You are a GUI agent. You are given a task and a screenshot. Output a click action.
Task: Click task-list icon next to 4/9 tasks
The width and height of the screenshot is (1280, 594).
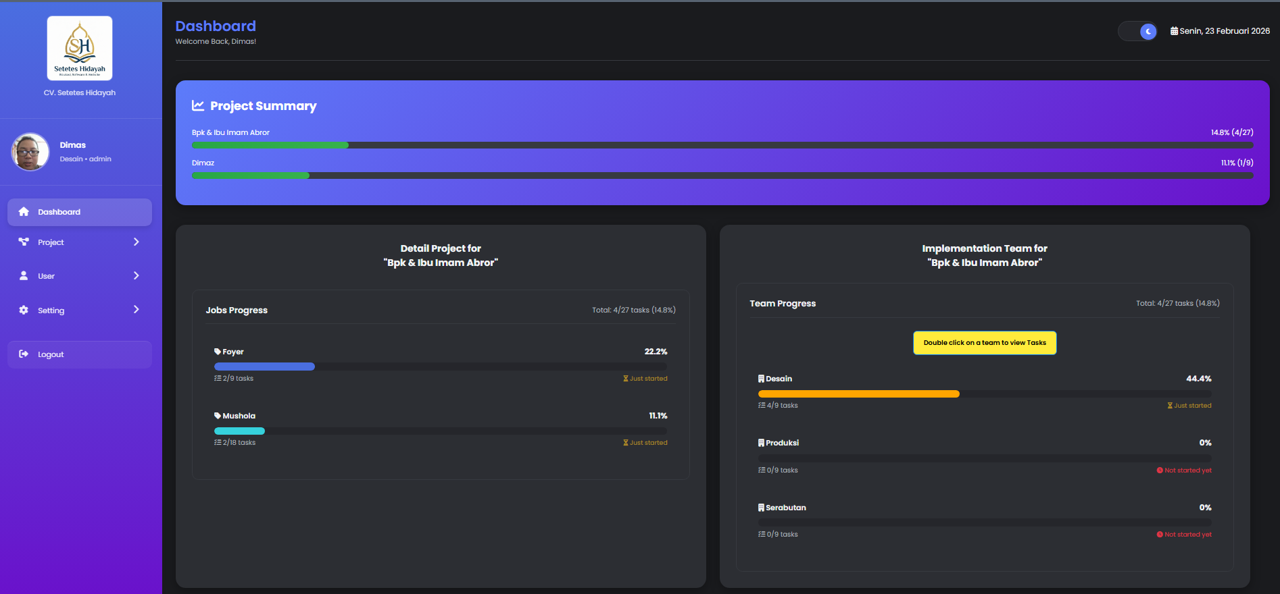point(762,405)
